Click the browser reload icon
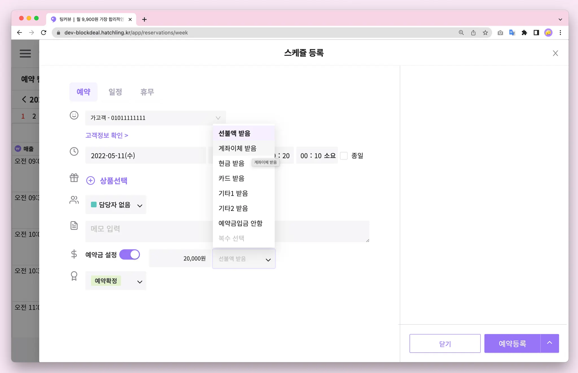578x373 pixels. tap(43, 33)
